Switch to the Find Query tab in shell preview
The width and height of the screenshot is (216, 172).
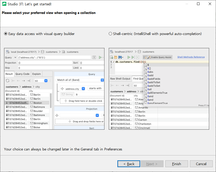click(x=138, y=79)
